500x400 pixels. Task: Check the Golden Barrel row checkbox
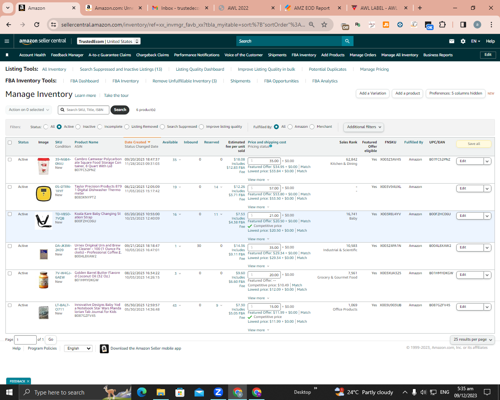[10, 273]
